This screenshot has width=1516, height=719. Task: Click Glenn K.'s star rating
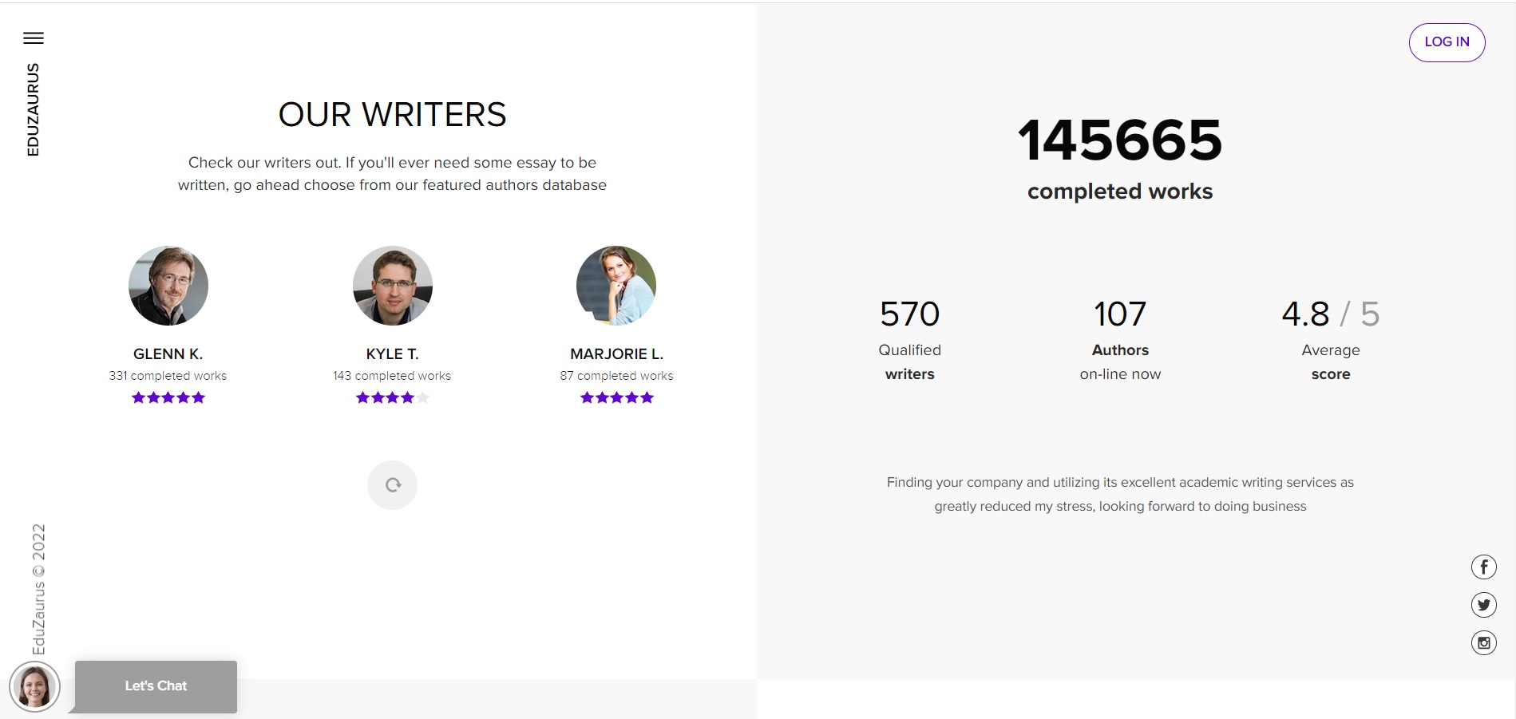168,397
